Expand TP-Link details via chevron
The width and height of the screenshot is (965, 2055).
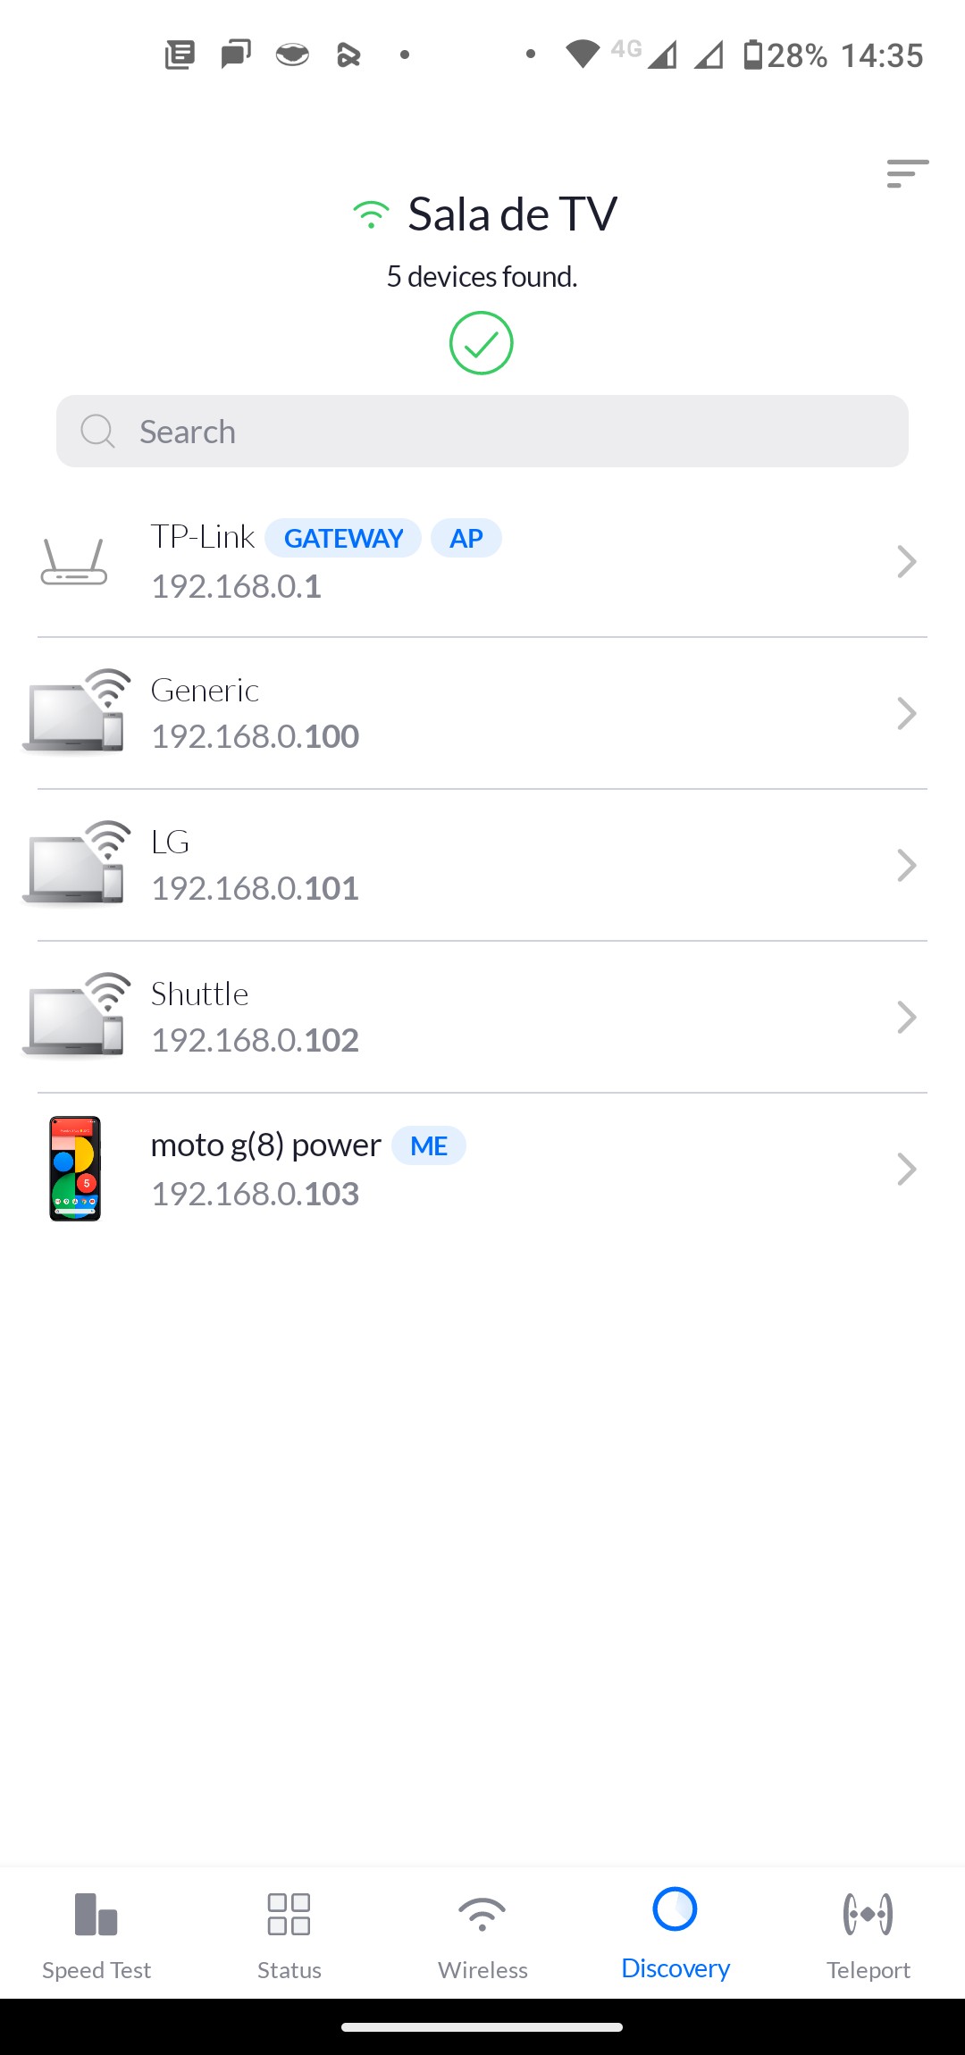pyautogui.click(x=906, y=562)
